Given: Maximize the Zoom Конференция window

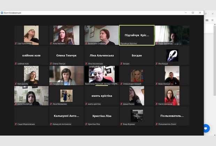Looking at the screenshot, I should [x=193, y=13].
